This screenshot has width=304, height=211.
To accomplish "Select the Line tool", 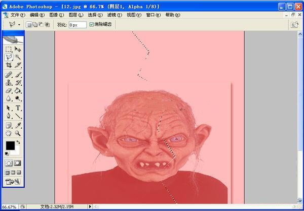I will tap(18, 116).
